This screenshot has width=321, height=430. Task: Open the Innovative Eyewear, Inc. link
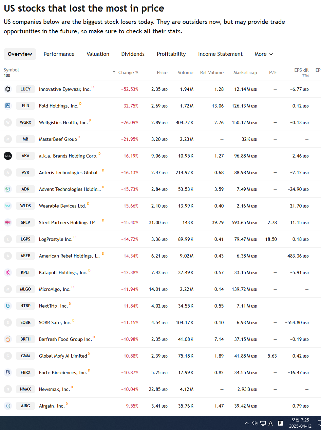[x=65, y=89]
